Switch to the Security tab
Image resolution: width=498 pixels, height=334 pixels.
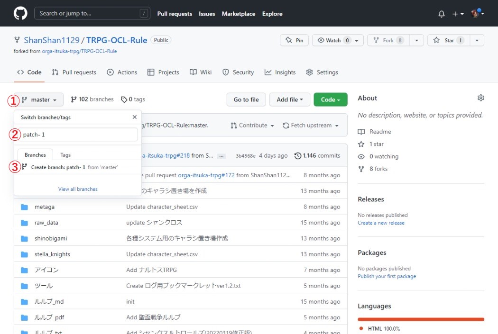coord(238,72)
